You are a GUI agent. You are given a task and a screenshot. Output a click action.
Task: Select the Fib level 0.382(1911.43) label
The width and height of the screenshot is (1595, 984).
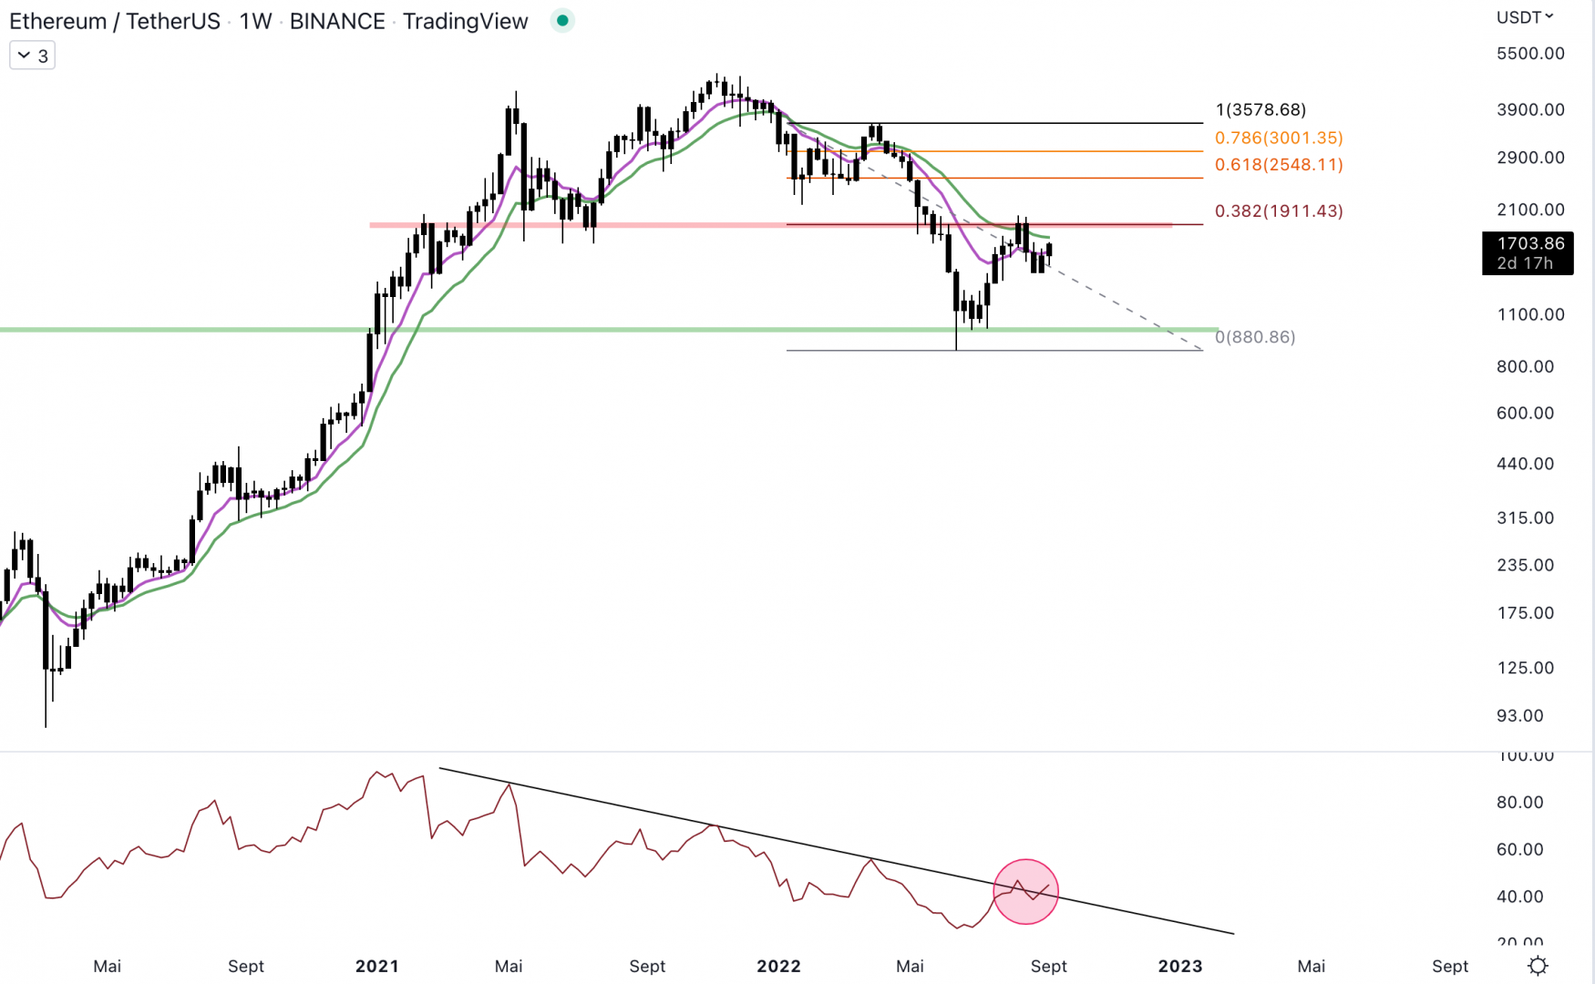coord(1279,211)
